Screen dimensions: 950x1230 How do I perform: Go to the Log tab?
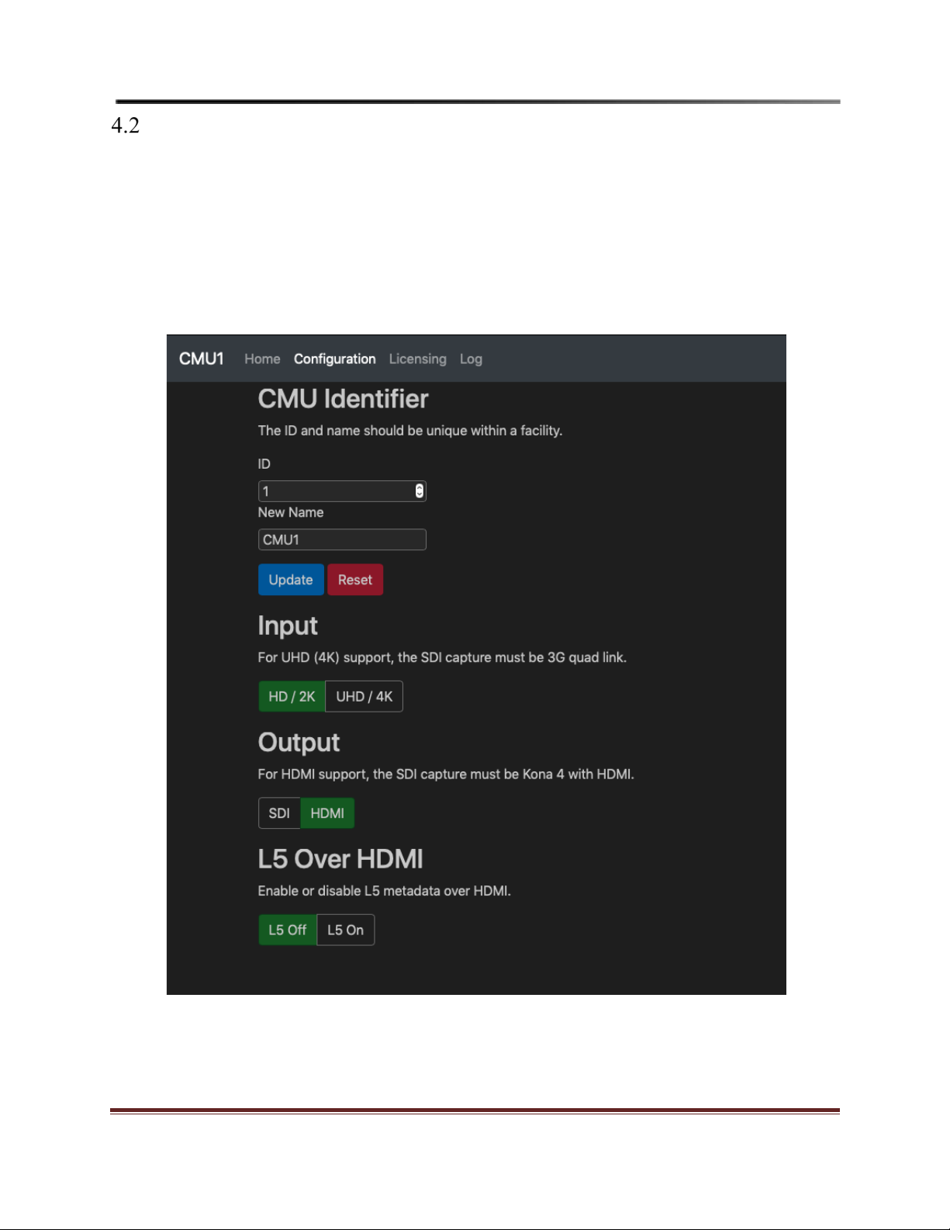[471, 359]
